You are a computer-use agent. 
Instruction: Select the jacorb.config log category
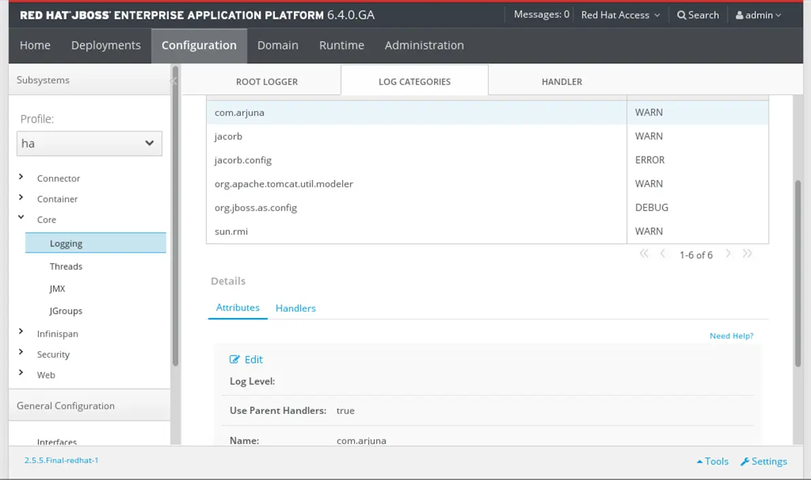click(x=487, y=160)
